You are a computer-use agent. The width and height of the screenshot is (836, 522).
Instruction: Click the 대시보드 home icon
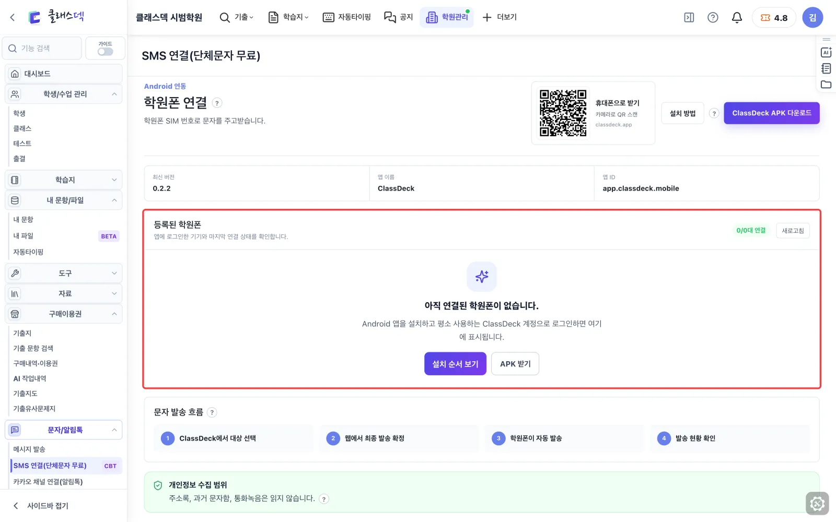[15, 74]
